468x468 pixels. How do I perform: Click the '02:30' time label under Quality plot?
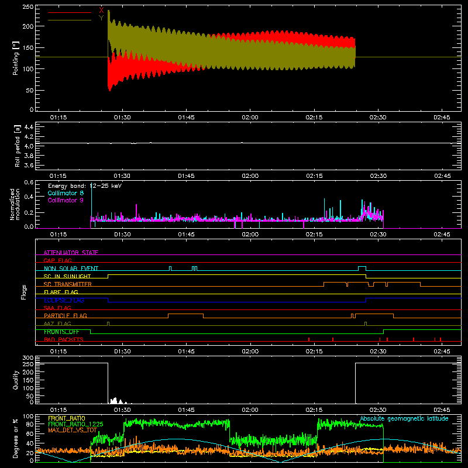(x=378, y=410)
